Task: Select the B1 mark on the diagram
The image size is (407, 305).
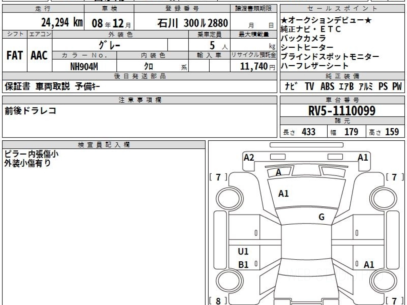Action: coord(243,265)
